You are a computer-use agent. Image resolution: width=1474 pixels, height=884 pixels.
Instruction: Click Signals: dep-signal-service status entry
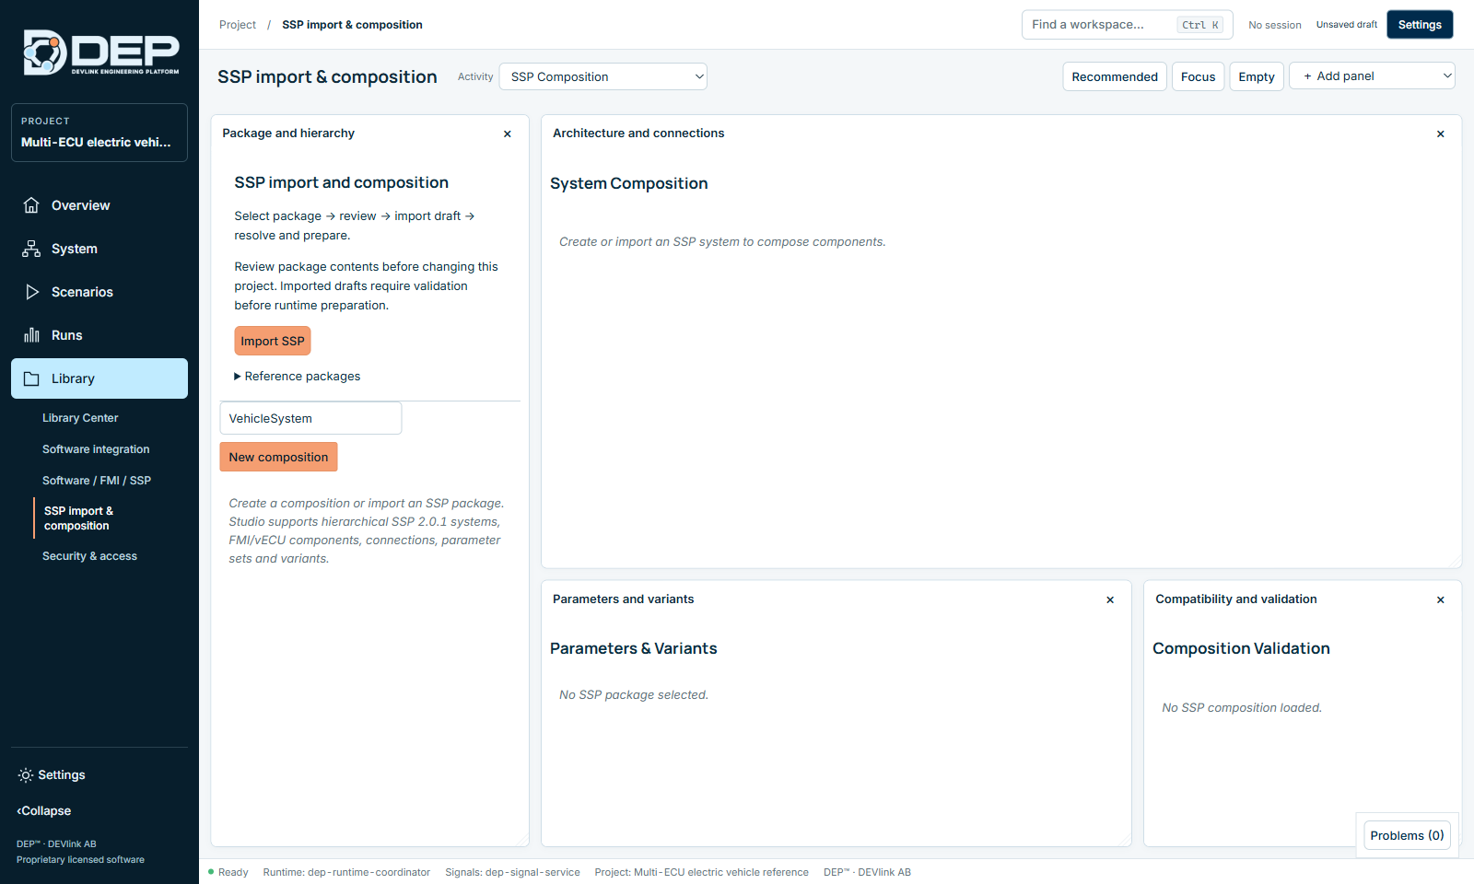(512, 872)
